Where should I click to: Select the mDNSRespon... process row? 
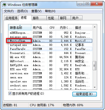pos(50,33)
